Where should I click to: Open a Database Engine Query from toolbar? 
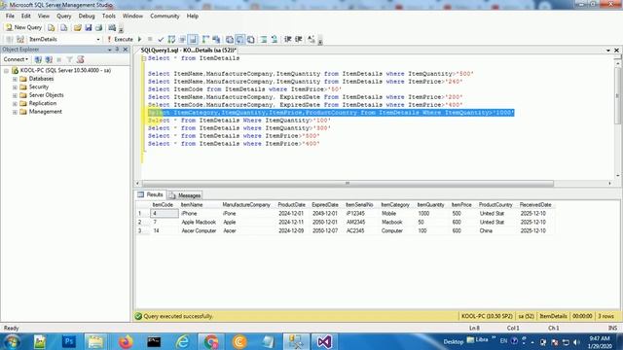[52, 28]
